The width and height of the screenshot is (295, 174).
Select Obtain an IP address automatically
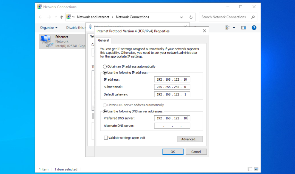(105, 67)
